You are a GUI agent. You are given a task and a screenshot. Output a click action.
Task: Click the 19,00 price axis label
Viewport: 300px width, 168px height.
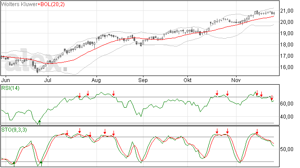pos(287,33)
